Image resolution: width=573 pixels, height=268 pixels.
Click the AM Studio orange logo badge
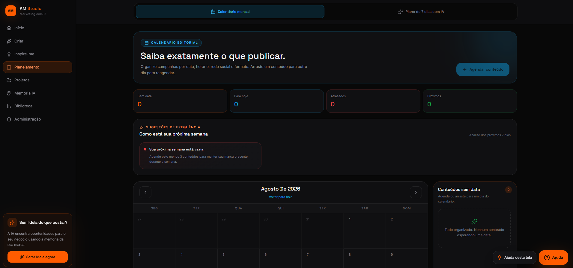[11, 11]
